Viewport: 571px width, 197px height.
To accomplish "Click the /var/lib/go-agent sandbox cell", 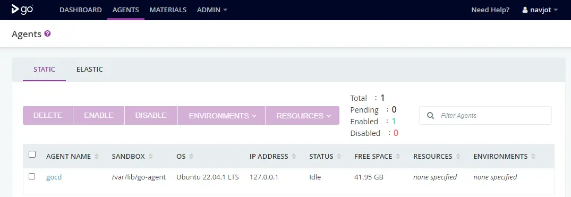I will tap(139, 177).
